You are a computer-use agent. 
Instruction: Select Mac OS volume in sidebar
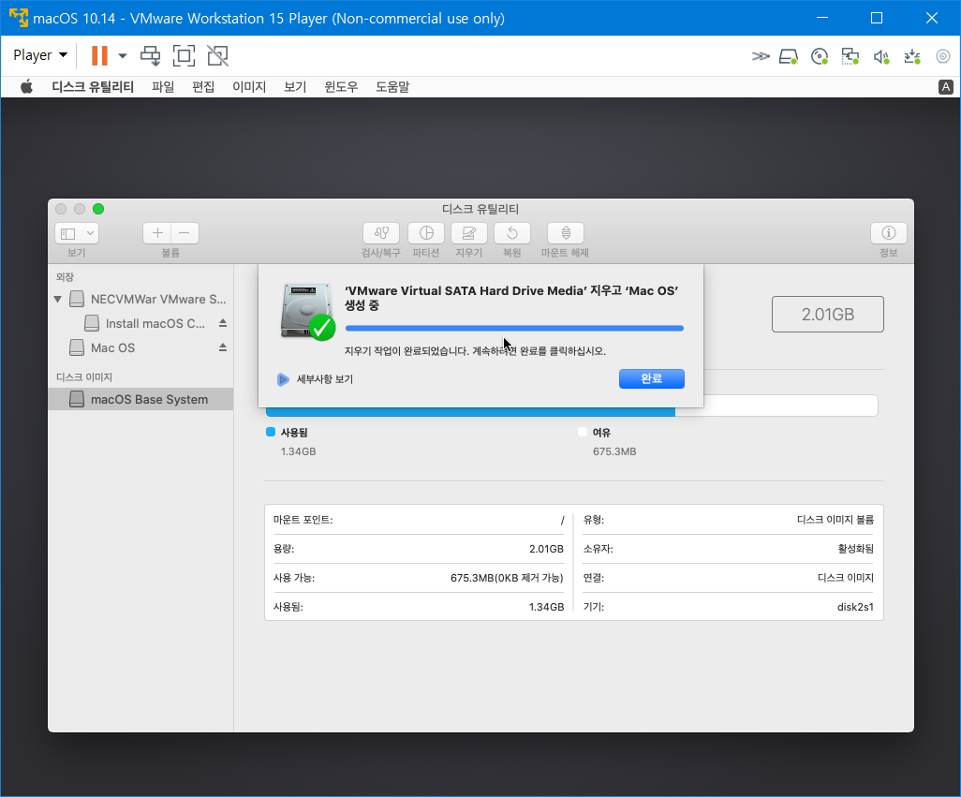coord(140,348)
